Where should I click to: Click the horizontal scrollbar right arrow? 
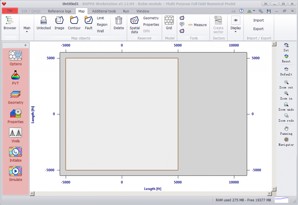coord(269,193)
